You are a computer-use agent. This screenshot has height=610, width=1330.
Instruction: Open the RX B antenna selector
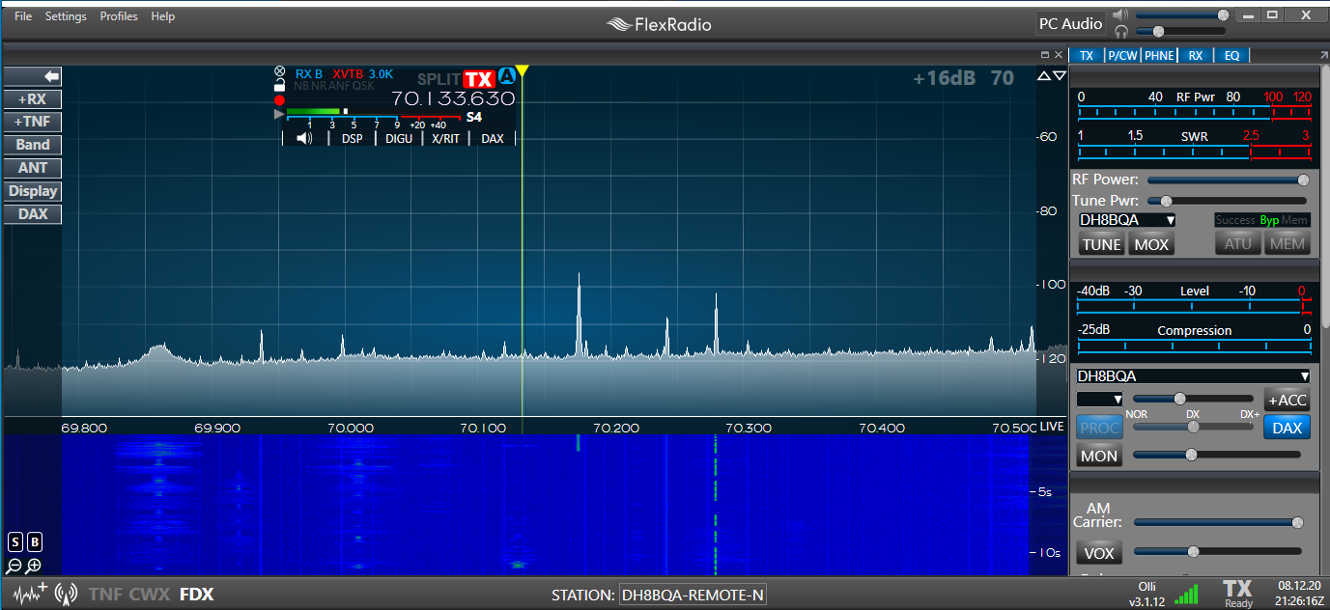(x=309, y=73)
